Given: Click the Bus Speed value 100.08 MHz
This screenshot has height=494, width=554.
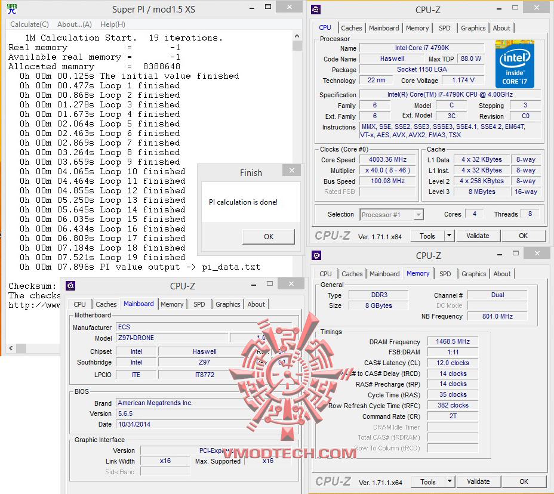Looking at the screenshot, I should tap(387, 181).
